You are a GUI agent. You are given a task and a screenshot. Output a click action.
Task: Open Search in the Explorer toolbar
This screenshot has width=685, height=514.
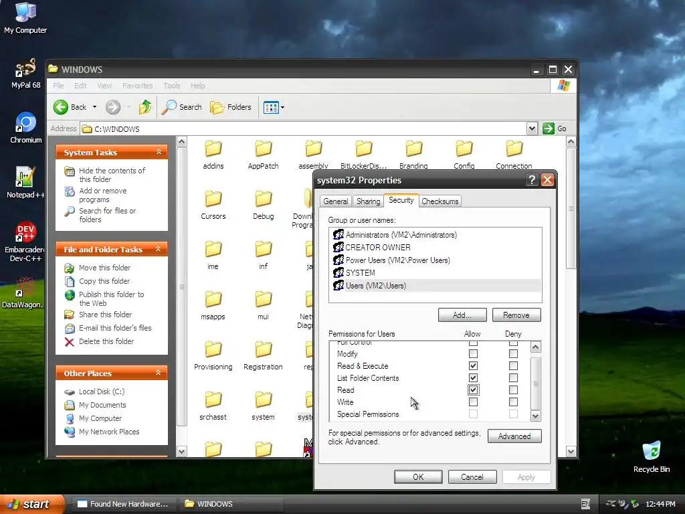click(182, 107)
